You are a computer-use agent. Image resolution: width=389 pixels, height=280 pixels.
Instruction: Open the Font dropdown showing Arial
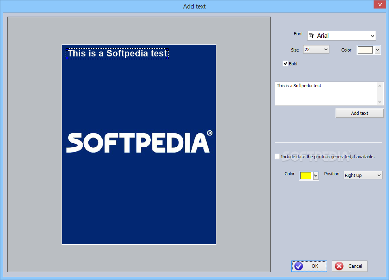(x=341, y=36)
